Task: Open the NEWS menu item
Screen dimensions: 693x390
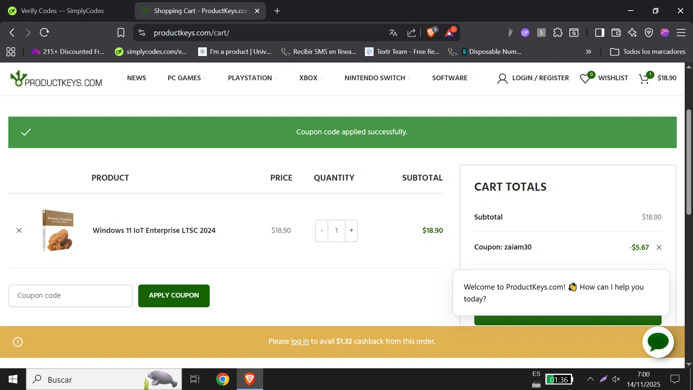Action: [x=136, y=78]
